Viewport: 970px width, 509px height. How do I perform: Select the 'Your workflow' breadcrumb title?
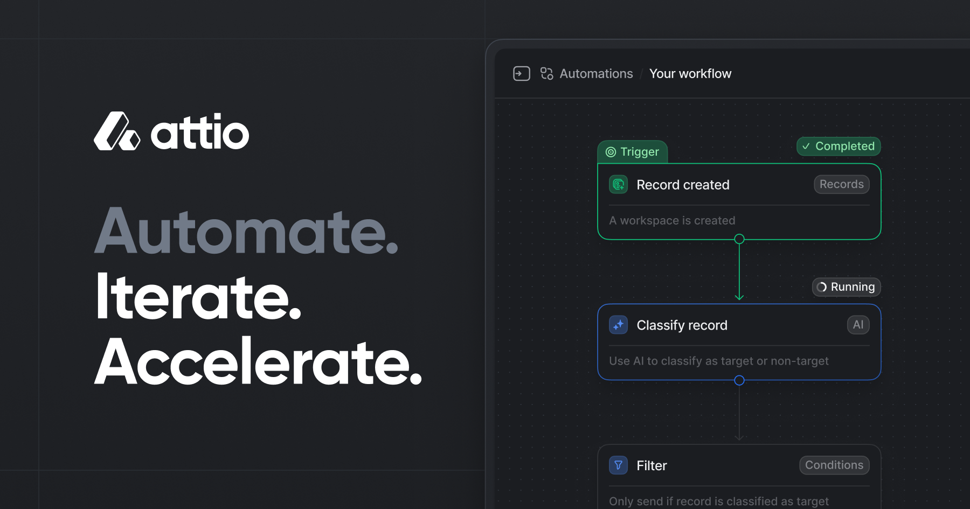click(x=690, y=74)
